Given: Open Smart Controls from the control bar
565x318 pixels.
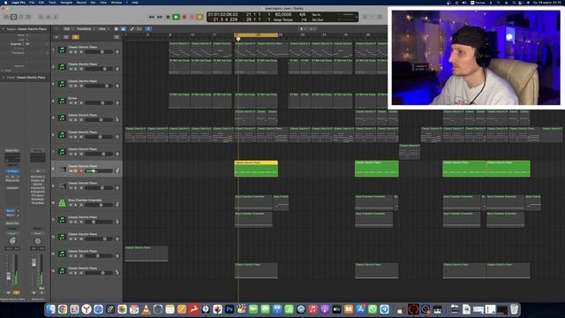Looking at the screenshot, I should coord(41,17).
